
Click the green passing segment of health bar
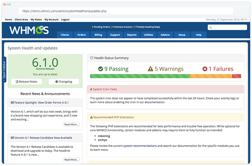(x=140, y=76)
